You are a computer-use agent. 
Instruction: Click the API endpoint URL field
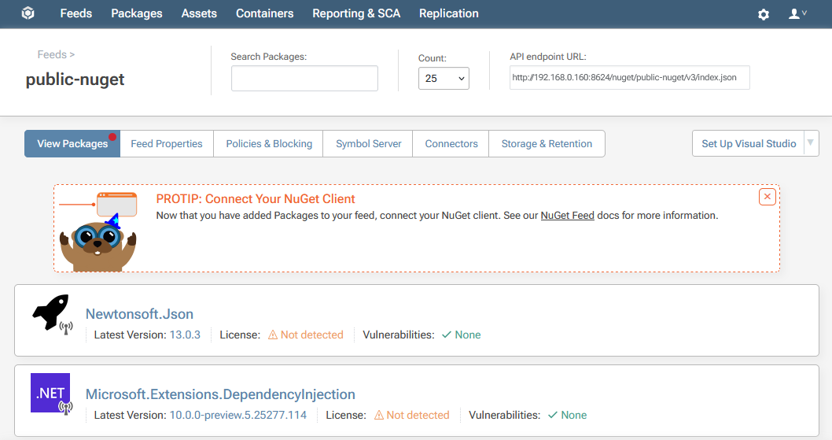tap(629, 78)
